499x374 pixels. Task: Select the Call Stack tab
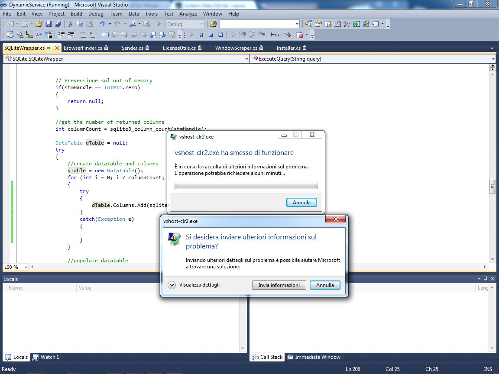coord(267,357)
